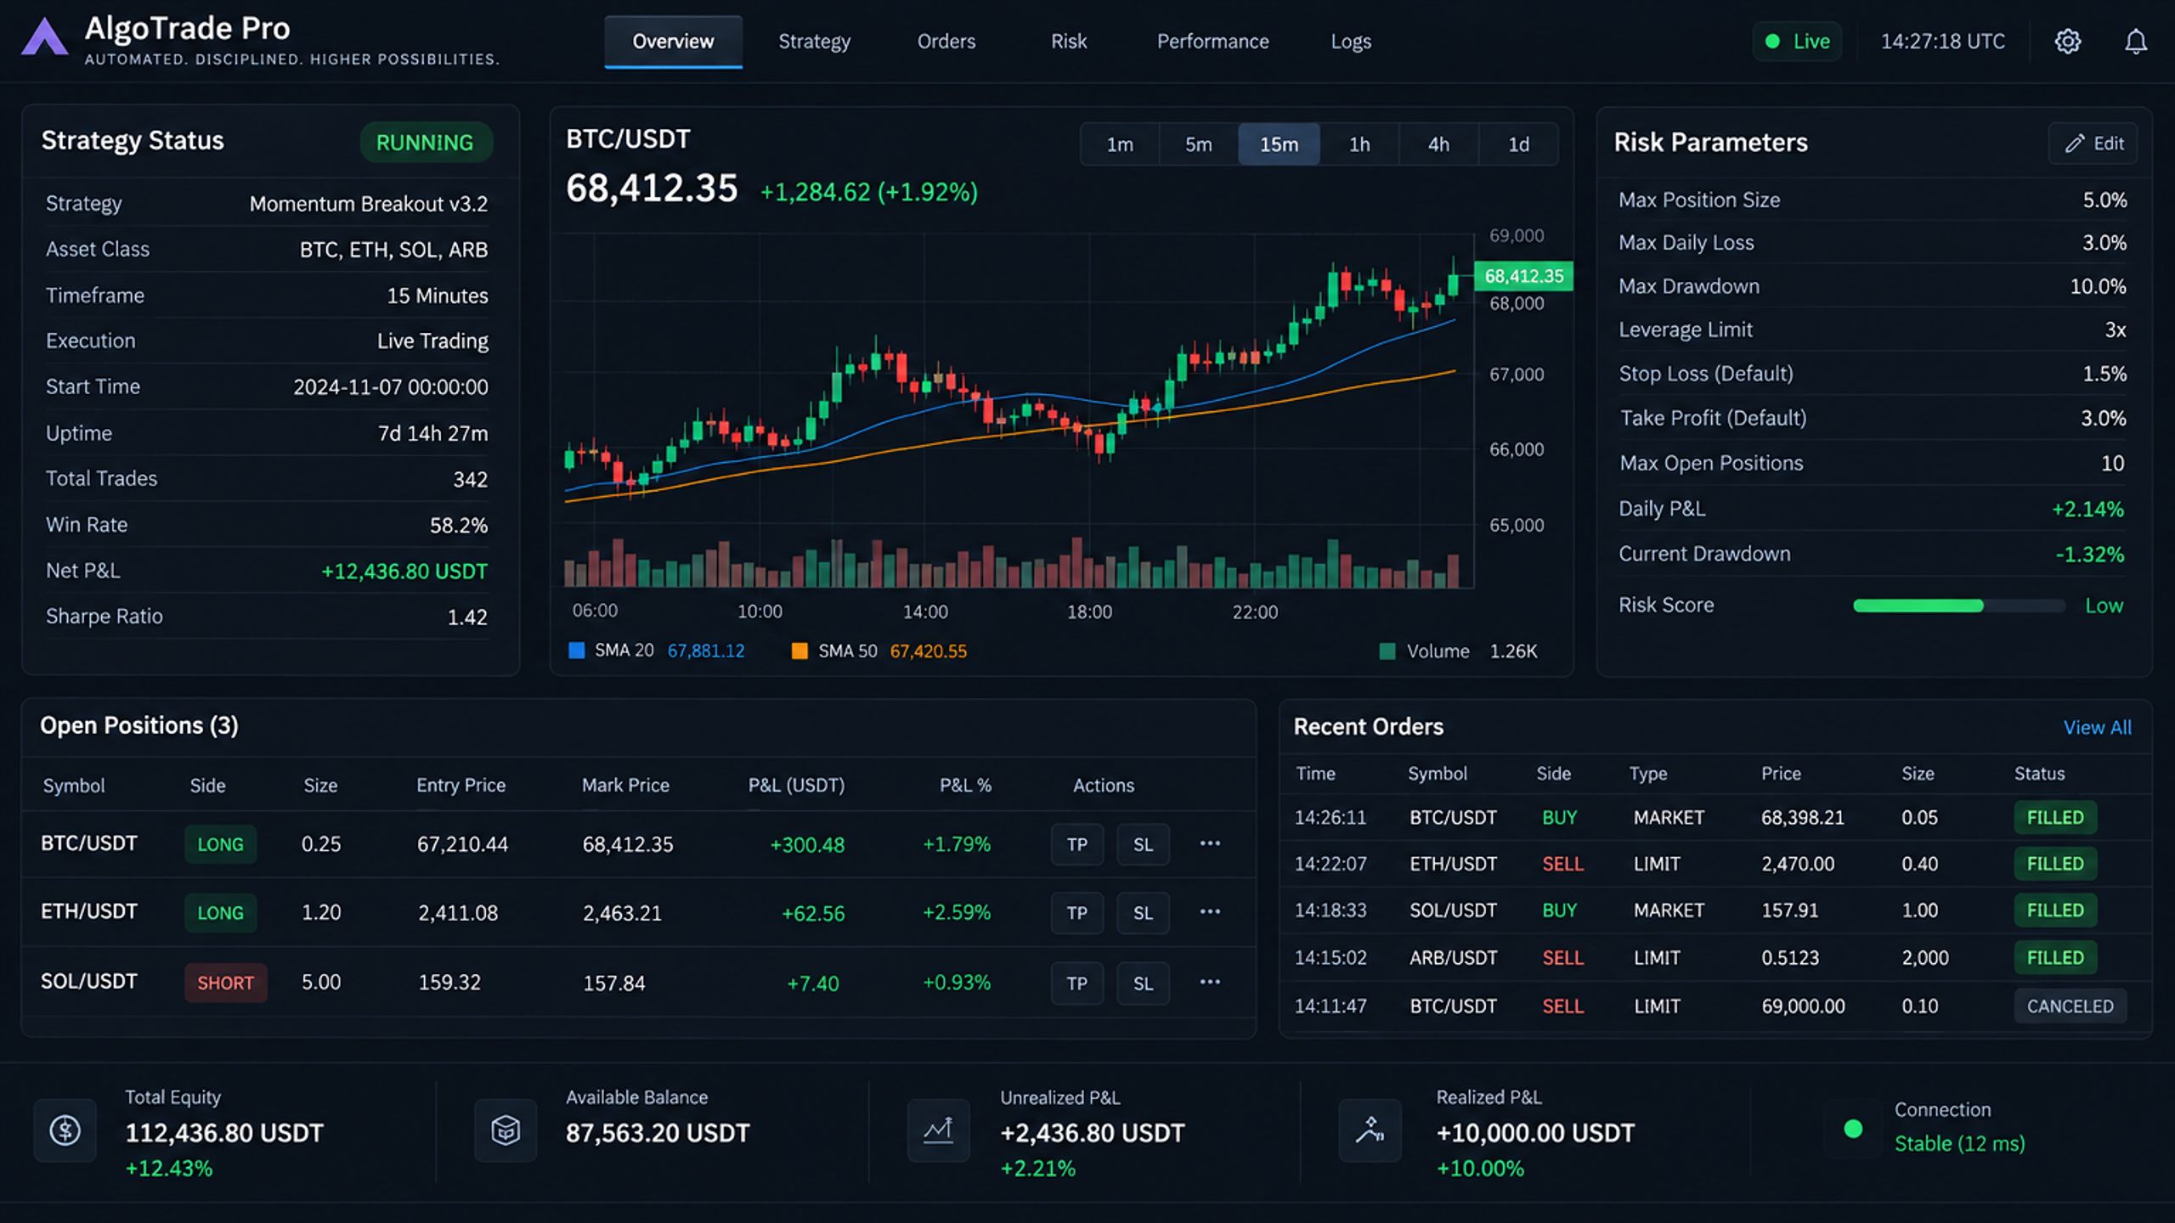Select the 1h timeframe
The width and height of the screenshot is (2175, 1223).
tap(1359, 144)
